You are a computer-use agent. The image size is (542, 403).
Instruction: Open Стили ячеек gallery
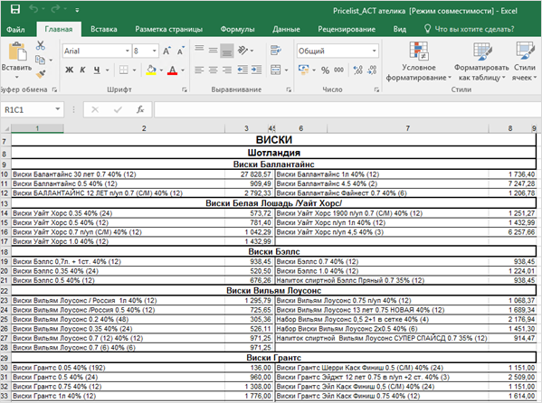click(x=525, y=61)
